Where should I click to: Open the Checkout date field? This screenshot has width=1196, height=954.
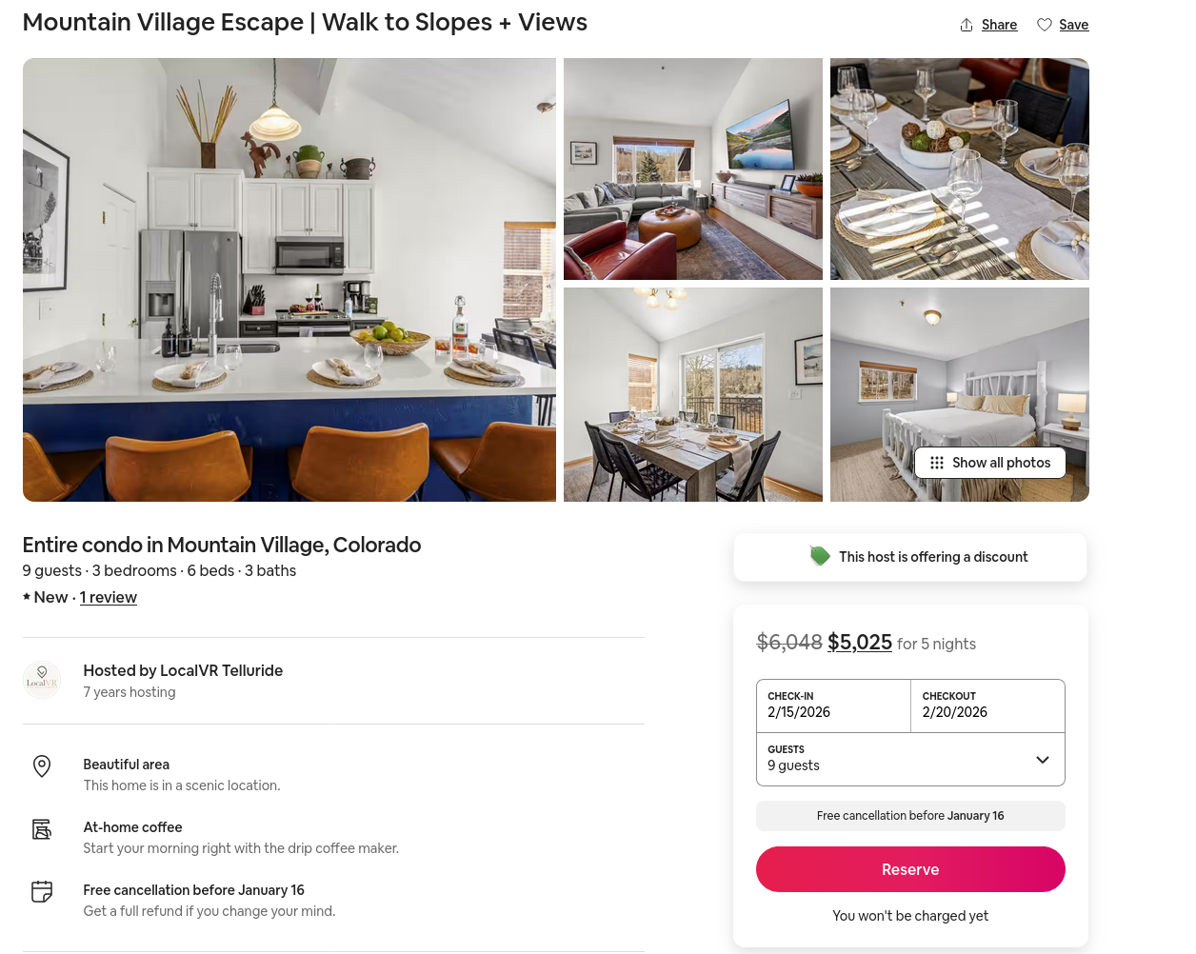click(987, 706)
